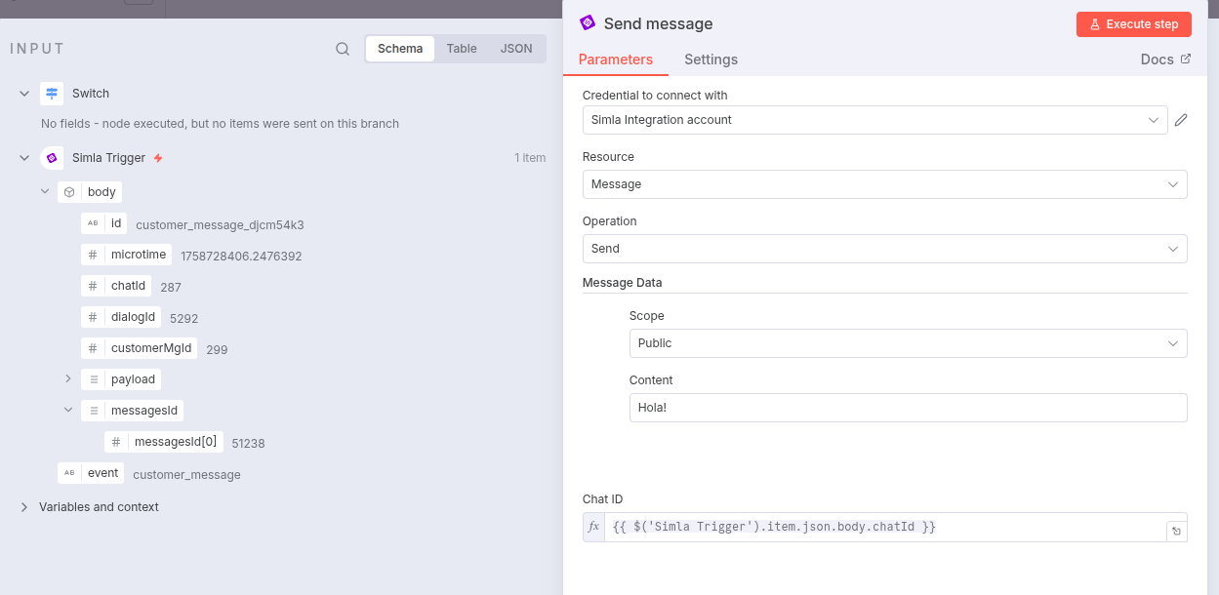
Task: Click the array icon beside payload
Action: pyautogui.click(x=94, y=379)
